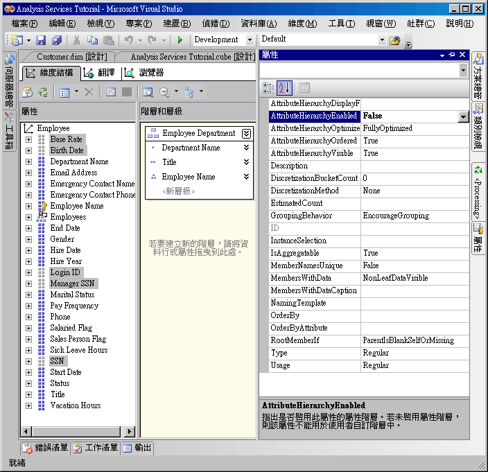Click the find in files icon beside Default
Viewport: 488px width, 472px height.
pos(395,40)
